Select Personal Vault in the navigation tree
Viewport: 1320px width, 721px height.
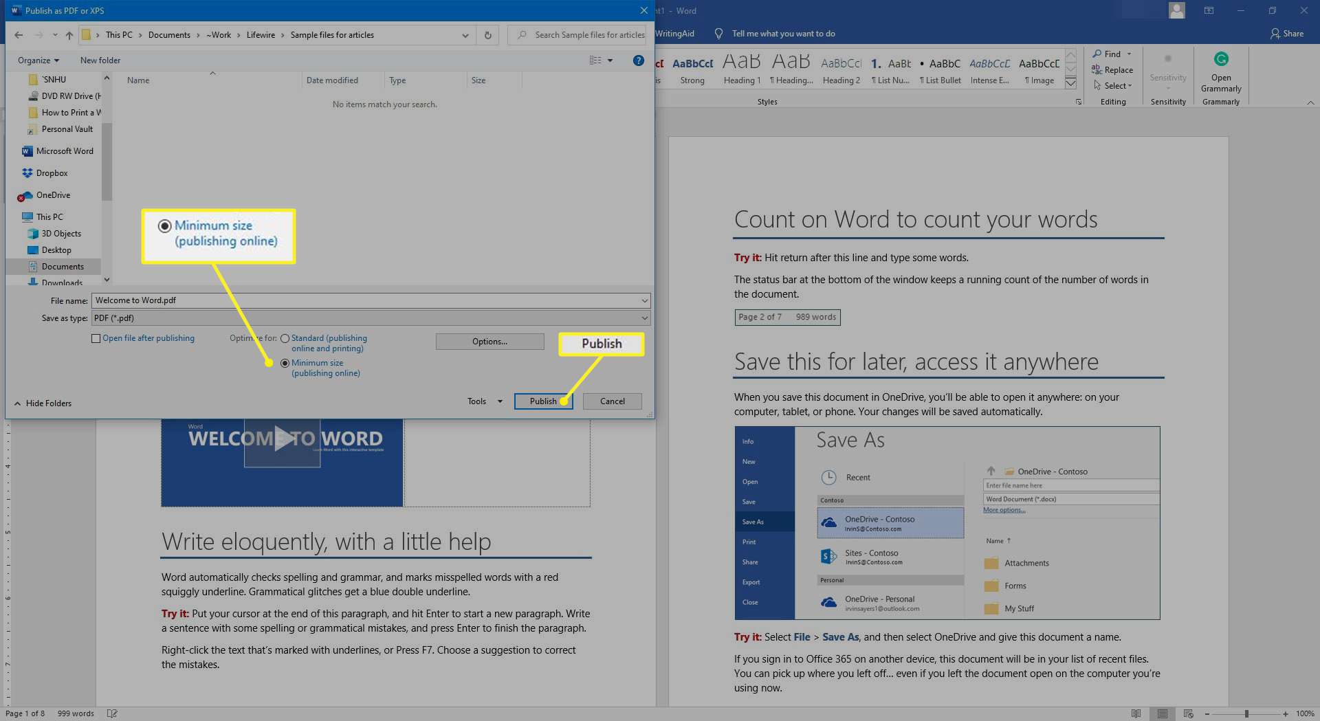click(67, 129)
